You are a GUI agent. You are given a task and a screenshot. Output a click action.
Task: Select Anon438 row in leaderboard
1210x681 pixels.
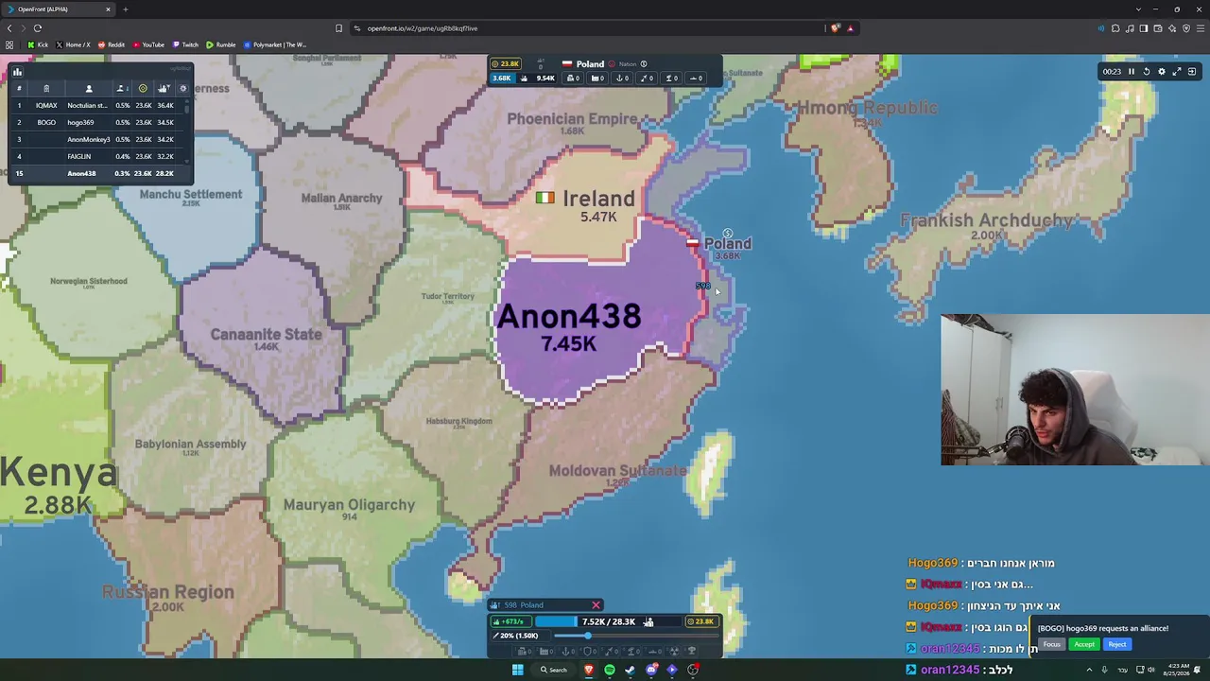[99, 173]
